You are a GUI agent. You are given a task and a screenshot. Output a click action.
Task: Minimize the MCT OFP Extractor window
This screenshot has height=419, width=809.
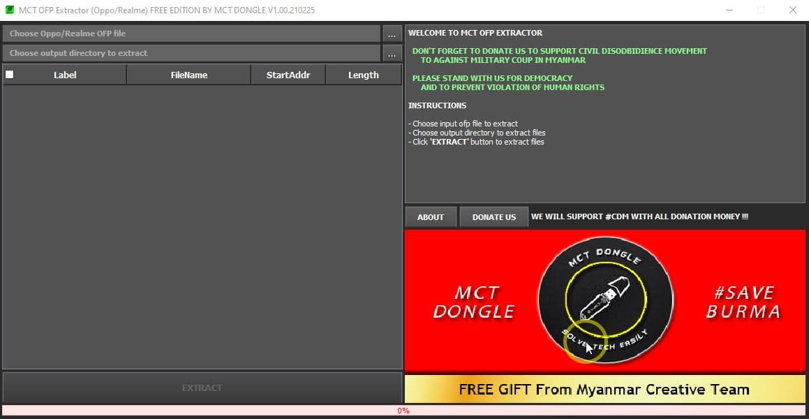(x=729, y=10)
